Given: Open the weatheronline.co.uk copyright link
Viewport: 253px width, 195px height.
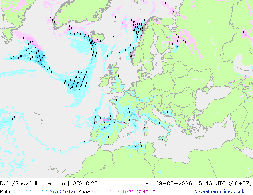Looking at the screenshot, I should coord(219,191).
